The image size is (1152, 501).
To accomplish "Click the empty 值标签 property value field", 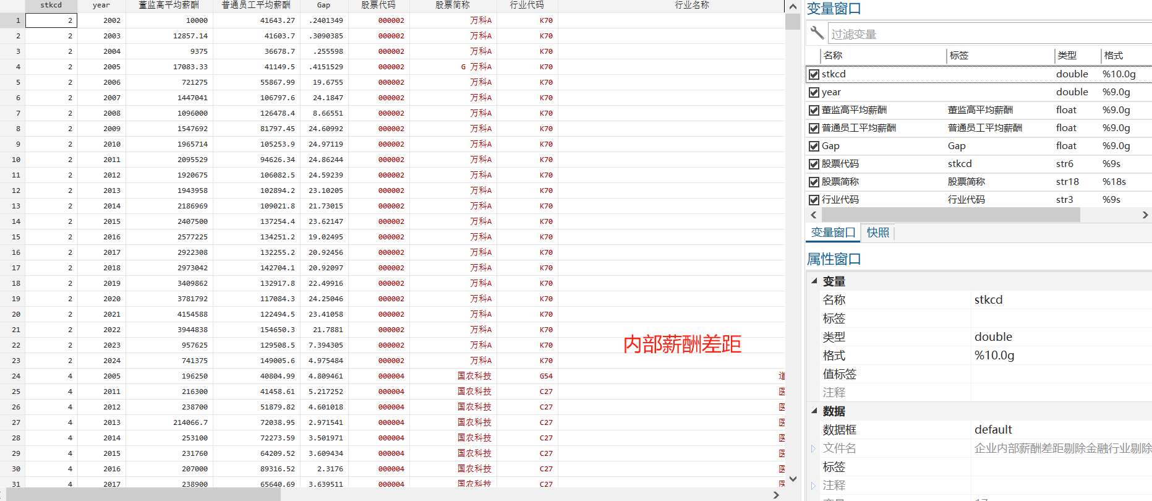I will point(1061,374).
